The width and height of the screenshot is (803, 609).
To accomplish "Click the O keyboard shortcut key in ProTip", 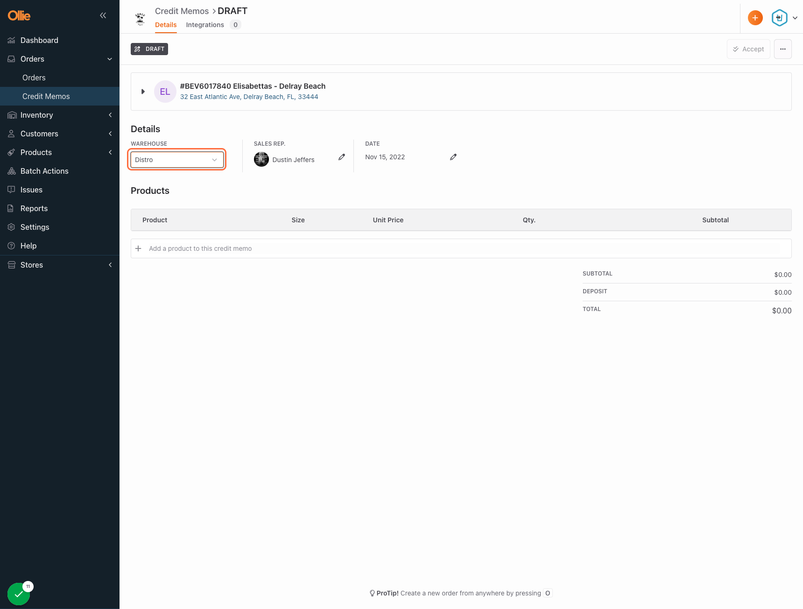I will 548,593.
